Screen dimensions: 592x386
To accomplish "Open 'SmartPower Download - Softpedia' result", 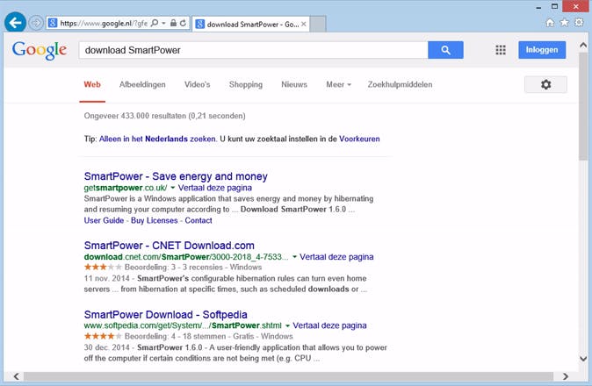I will (x=165, y=314).
